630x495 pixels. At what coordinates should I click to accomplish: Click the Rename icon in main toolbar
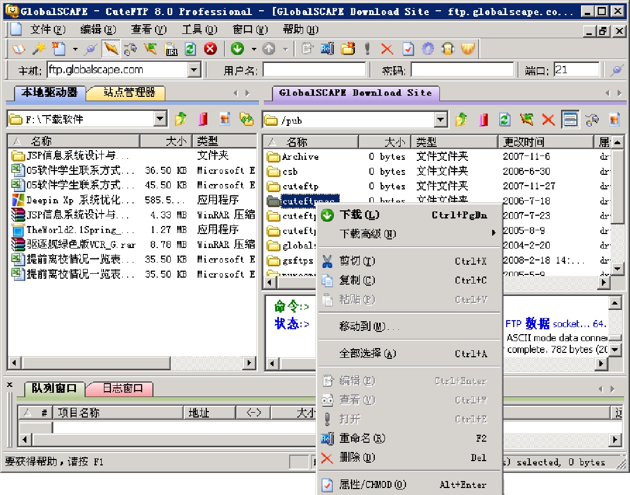coord(327,49)
